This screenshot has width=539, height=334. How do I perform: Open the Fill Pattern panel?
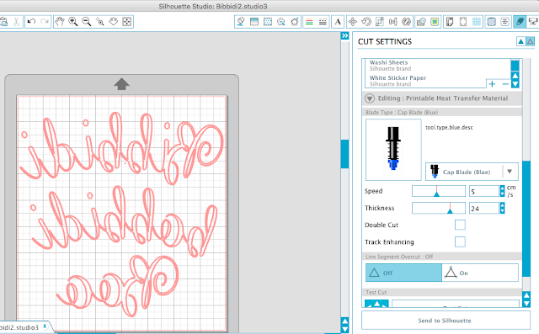pyautogui.click(x=268, y=22)
